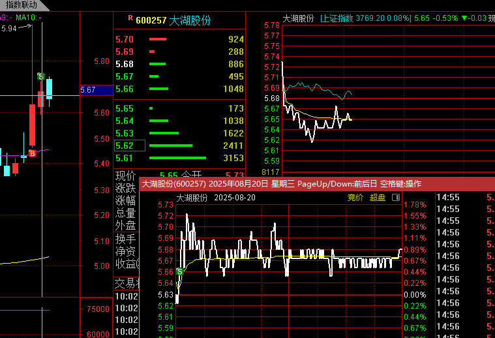Click the blue 5.67 crosshair price label
Image resolution: width=495 pixels, height=338 pixels.
coord(97,90)
